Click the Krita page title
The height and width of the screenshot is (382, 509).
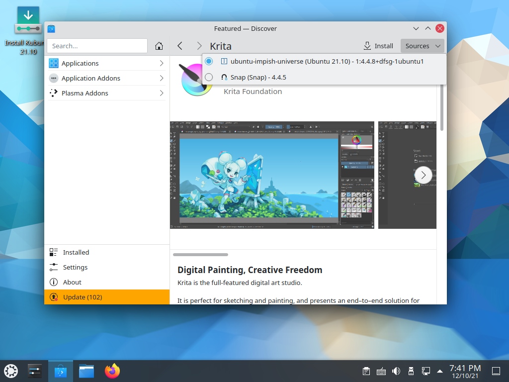click(221, 46)
